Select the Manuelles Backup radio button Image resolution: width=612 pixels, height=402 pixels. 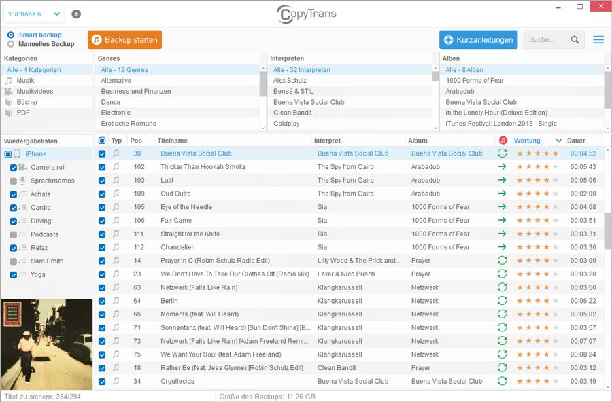11,44
